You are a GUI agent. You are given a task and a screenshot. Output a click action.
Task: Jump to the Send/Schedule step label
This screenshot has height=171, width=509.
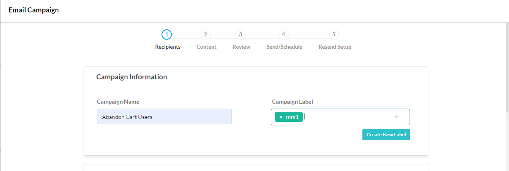click(284, 47)
